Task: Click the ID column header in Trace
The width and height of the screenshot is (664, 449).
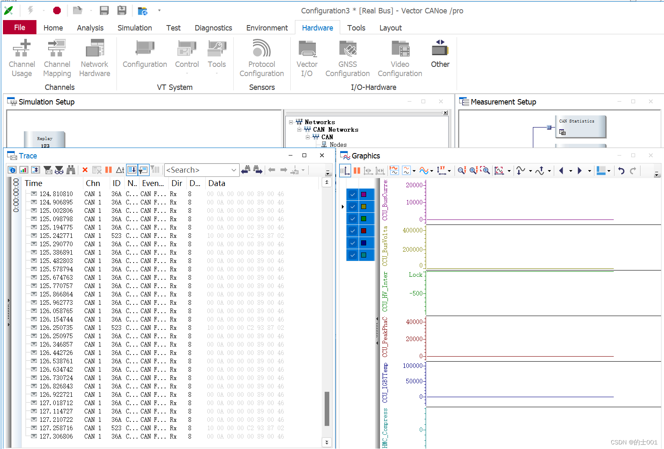Action: (x=116, y=183)
